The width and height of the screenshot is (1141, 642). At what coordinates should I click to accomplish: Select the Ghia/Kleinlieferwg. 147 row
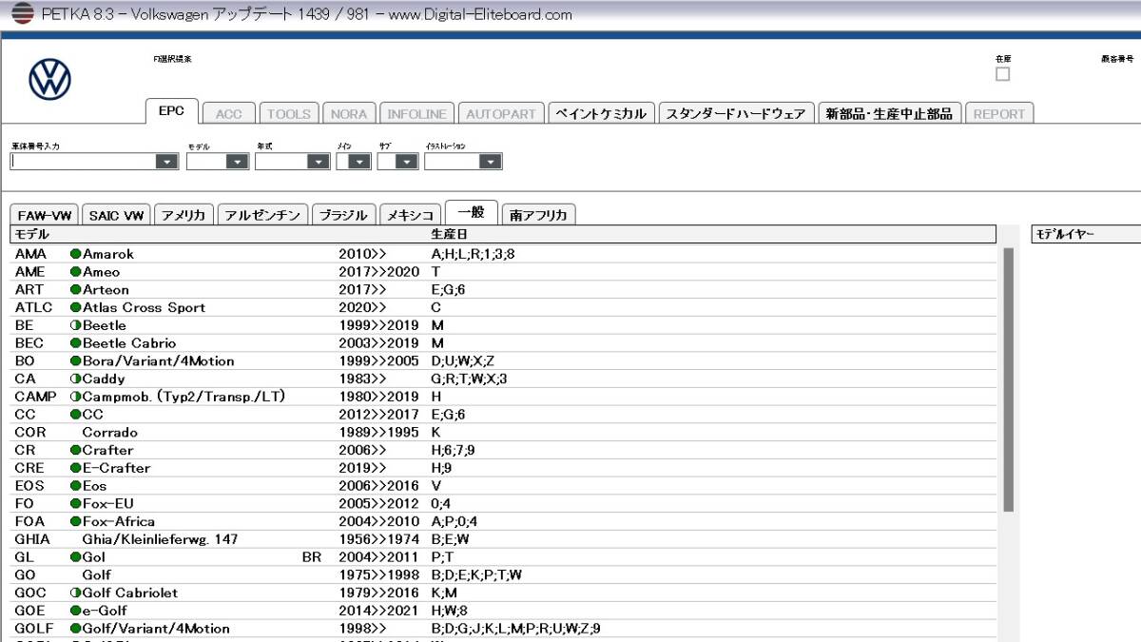504,539
